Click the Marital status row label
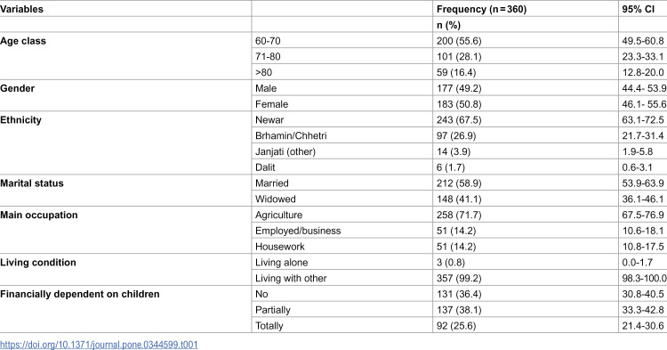The image size is (667, 350). pyautogui.click(x=32, y=183)
